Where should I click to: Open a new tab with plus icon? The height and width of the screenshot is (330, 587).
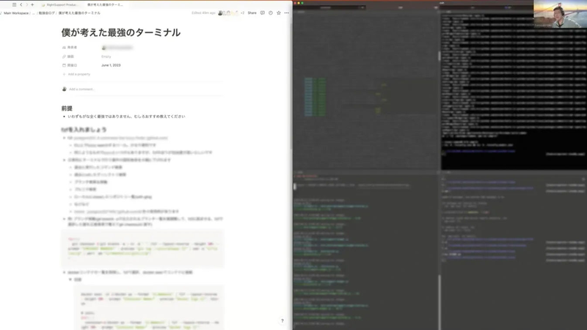[32, 5]
